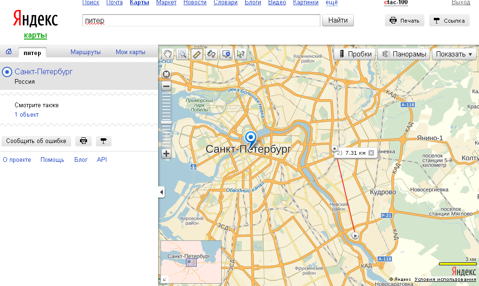Image resolution: width=479 pixels, height=286 pixels.
Task: Open the О проекте link
Action: coord(17,159)
